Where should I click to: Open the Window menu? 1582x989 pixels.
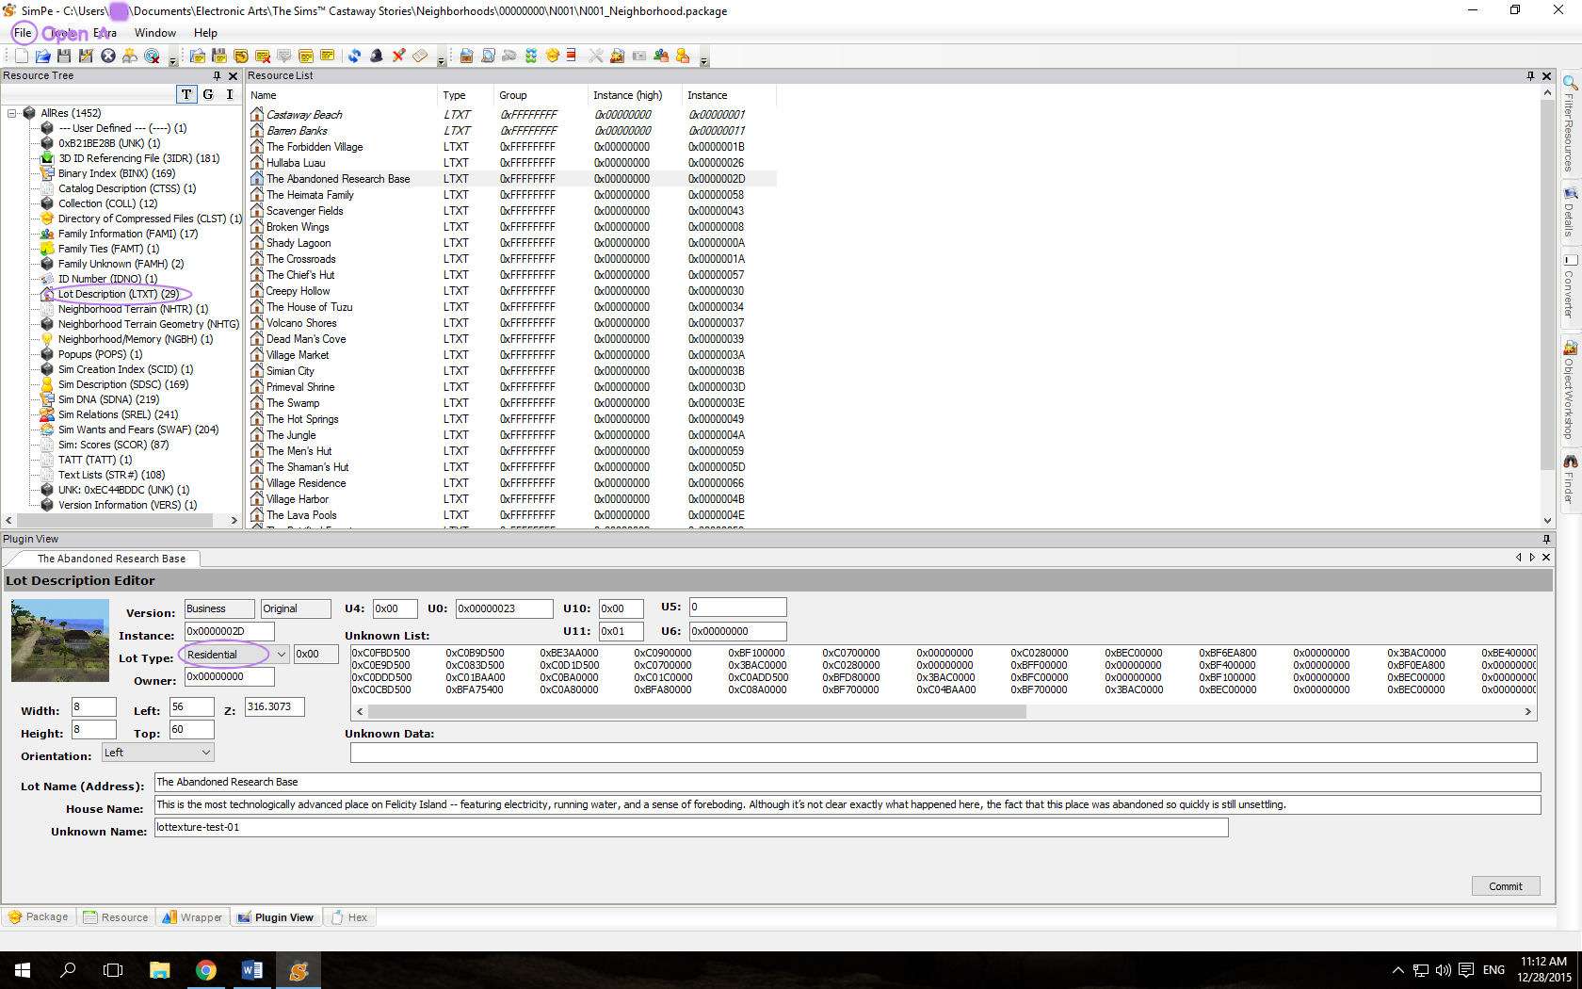154,32
